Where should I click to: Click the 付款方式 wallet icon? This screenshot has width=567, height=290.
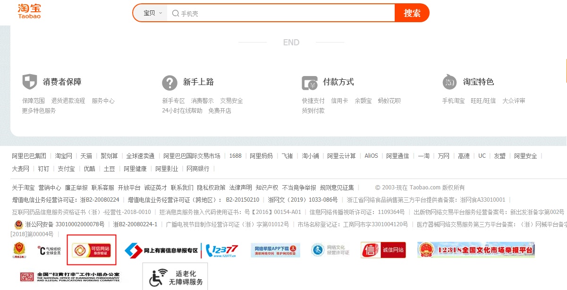[310, 83]
